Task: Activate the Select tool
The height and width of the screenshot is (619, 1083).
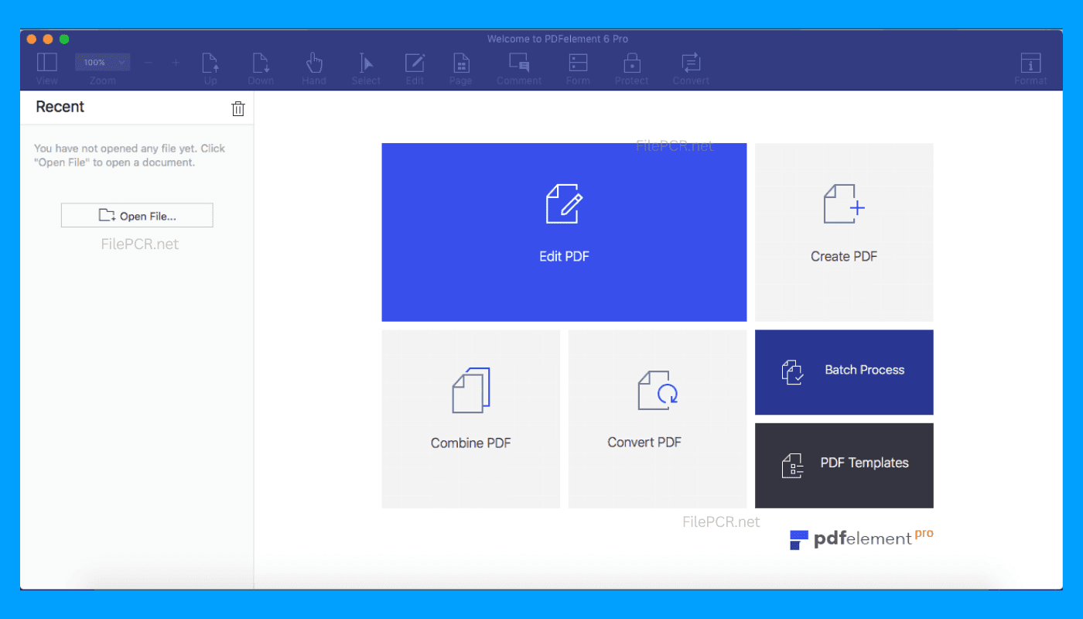Action: point(366,63)
